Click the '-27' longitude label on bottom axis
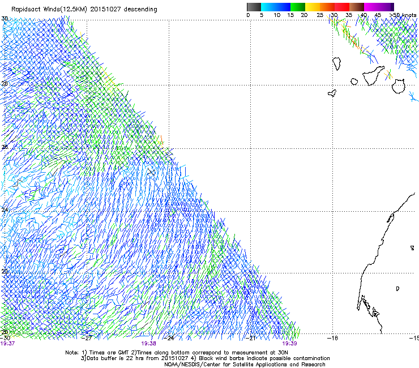 coord(87,338)
